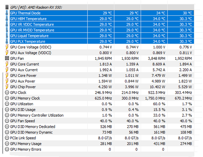Click the lightning icon for GPU Aux Current

[x=7, y=70]
